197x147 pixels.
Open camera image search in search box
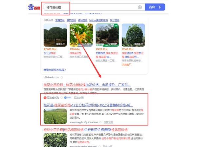tap(140, 7)
